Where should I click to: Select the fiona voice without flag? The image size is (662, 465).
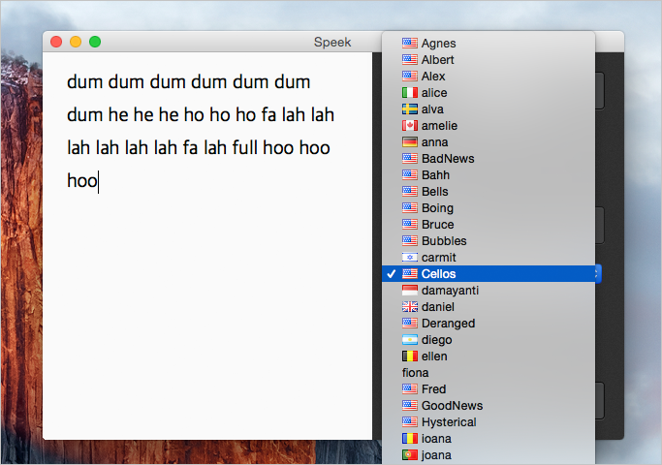(x=489, y=372)
